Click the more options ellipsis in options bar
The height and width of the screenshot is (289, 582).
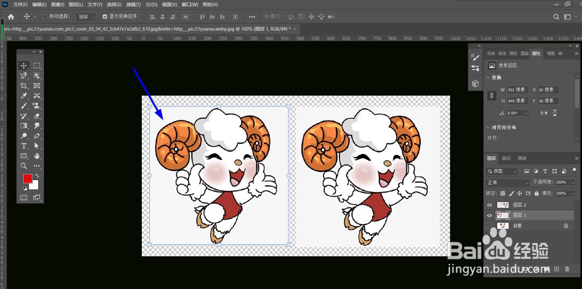pyautogui.click(x=252, y=17)
